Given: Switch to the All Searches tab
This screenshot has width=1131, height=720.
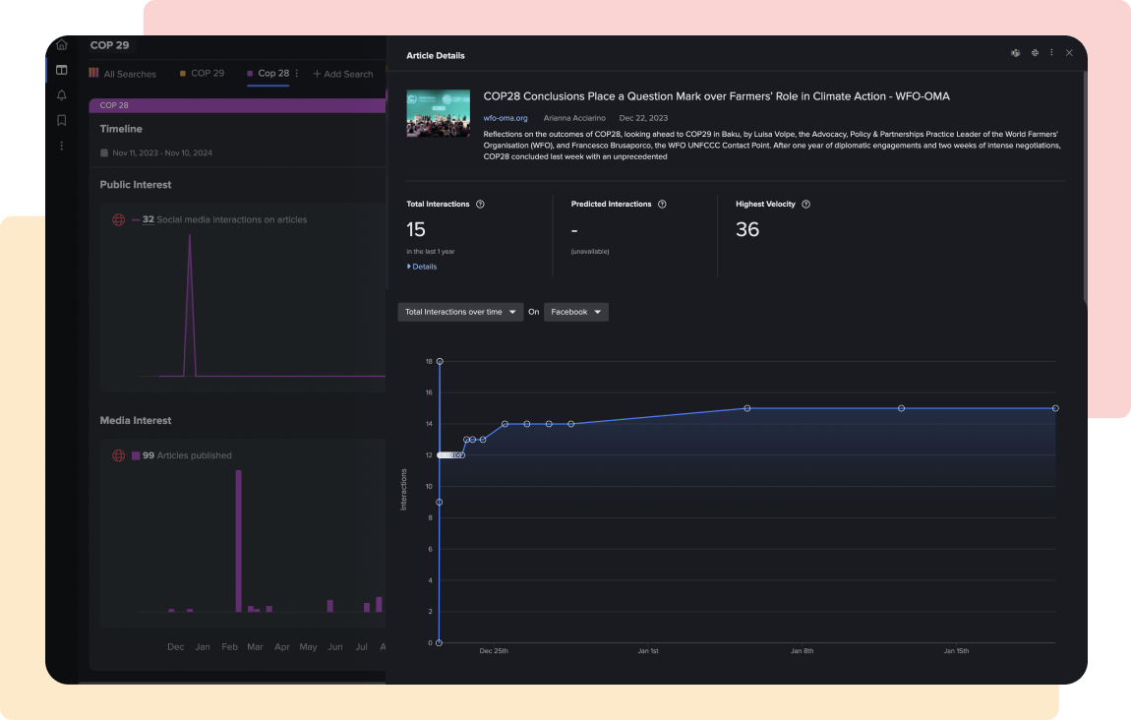Looking at the screenshot, I should (x=122, y=74).
